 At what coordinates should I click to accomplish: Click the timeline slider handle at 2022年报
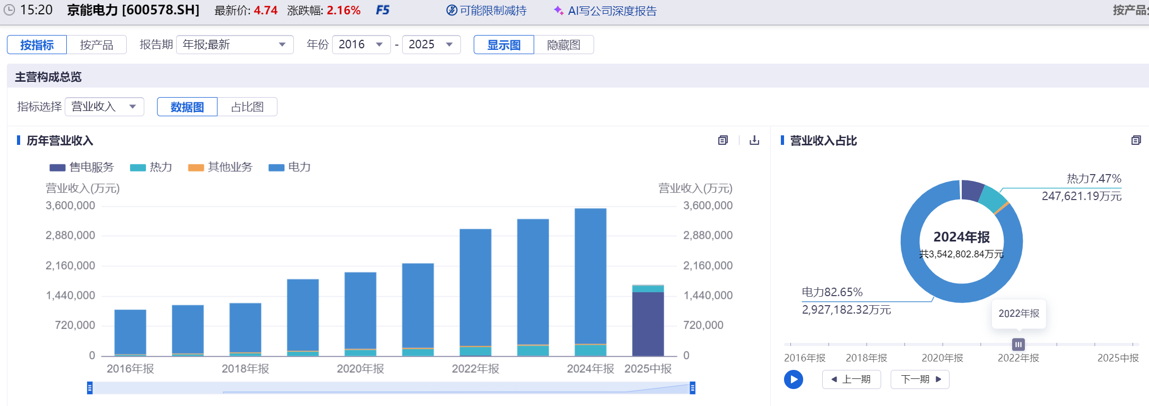tap(1018, 344)
